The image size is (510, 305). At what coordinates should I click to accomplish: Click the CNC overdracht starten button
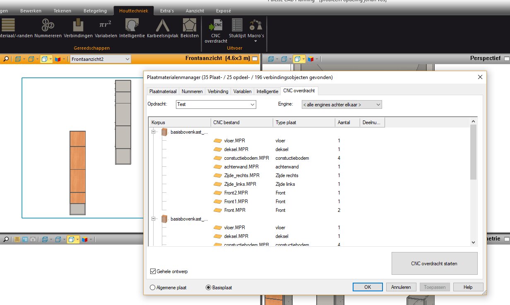tap(434, 263)
